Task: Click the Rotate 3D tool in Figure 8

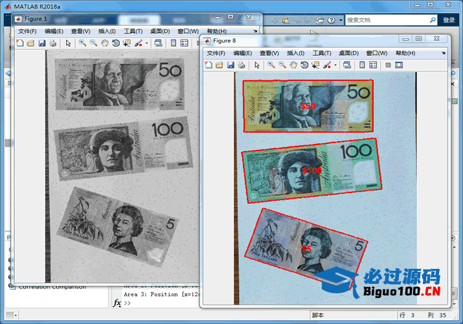Action: (x=304, y=65)
